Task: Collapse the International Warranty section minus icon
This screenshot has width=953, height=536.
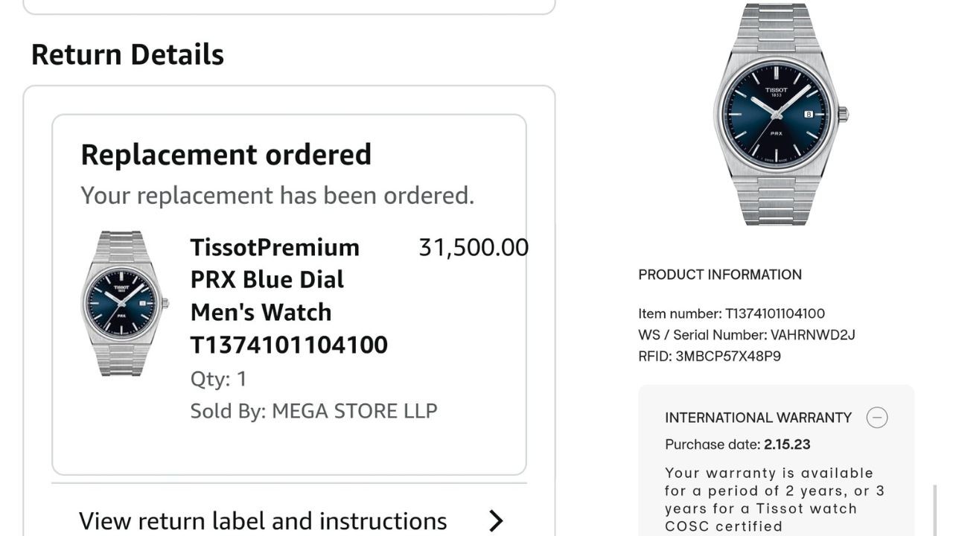Action: 876,418
